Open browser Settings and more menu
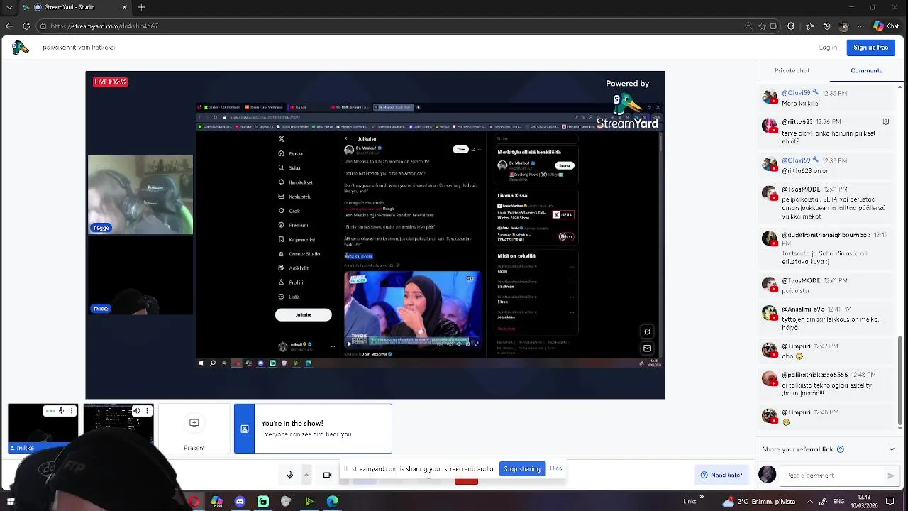Screen dimensions: 908x511 pyautogui.click(x=860, y=26)
